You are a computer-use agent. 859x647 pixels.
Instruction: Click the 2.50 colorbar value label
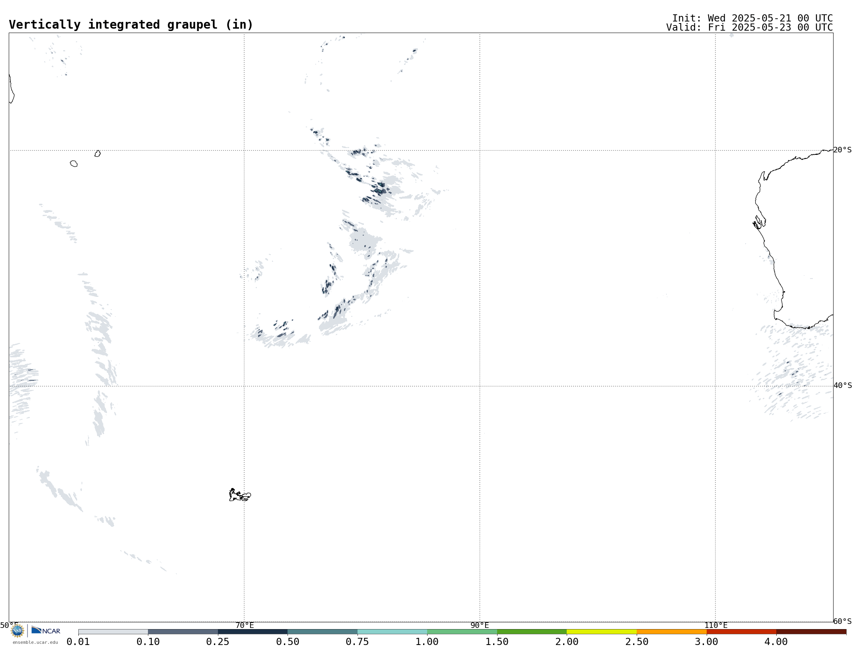point(637,642)
